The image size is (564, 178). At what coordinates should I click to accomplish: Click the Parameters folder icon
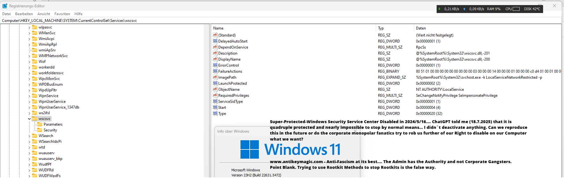click(40, 124)
